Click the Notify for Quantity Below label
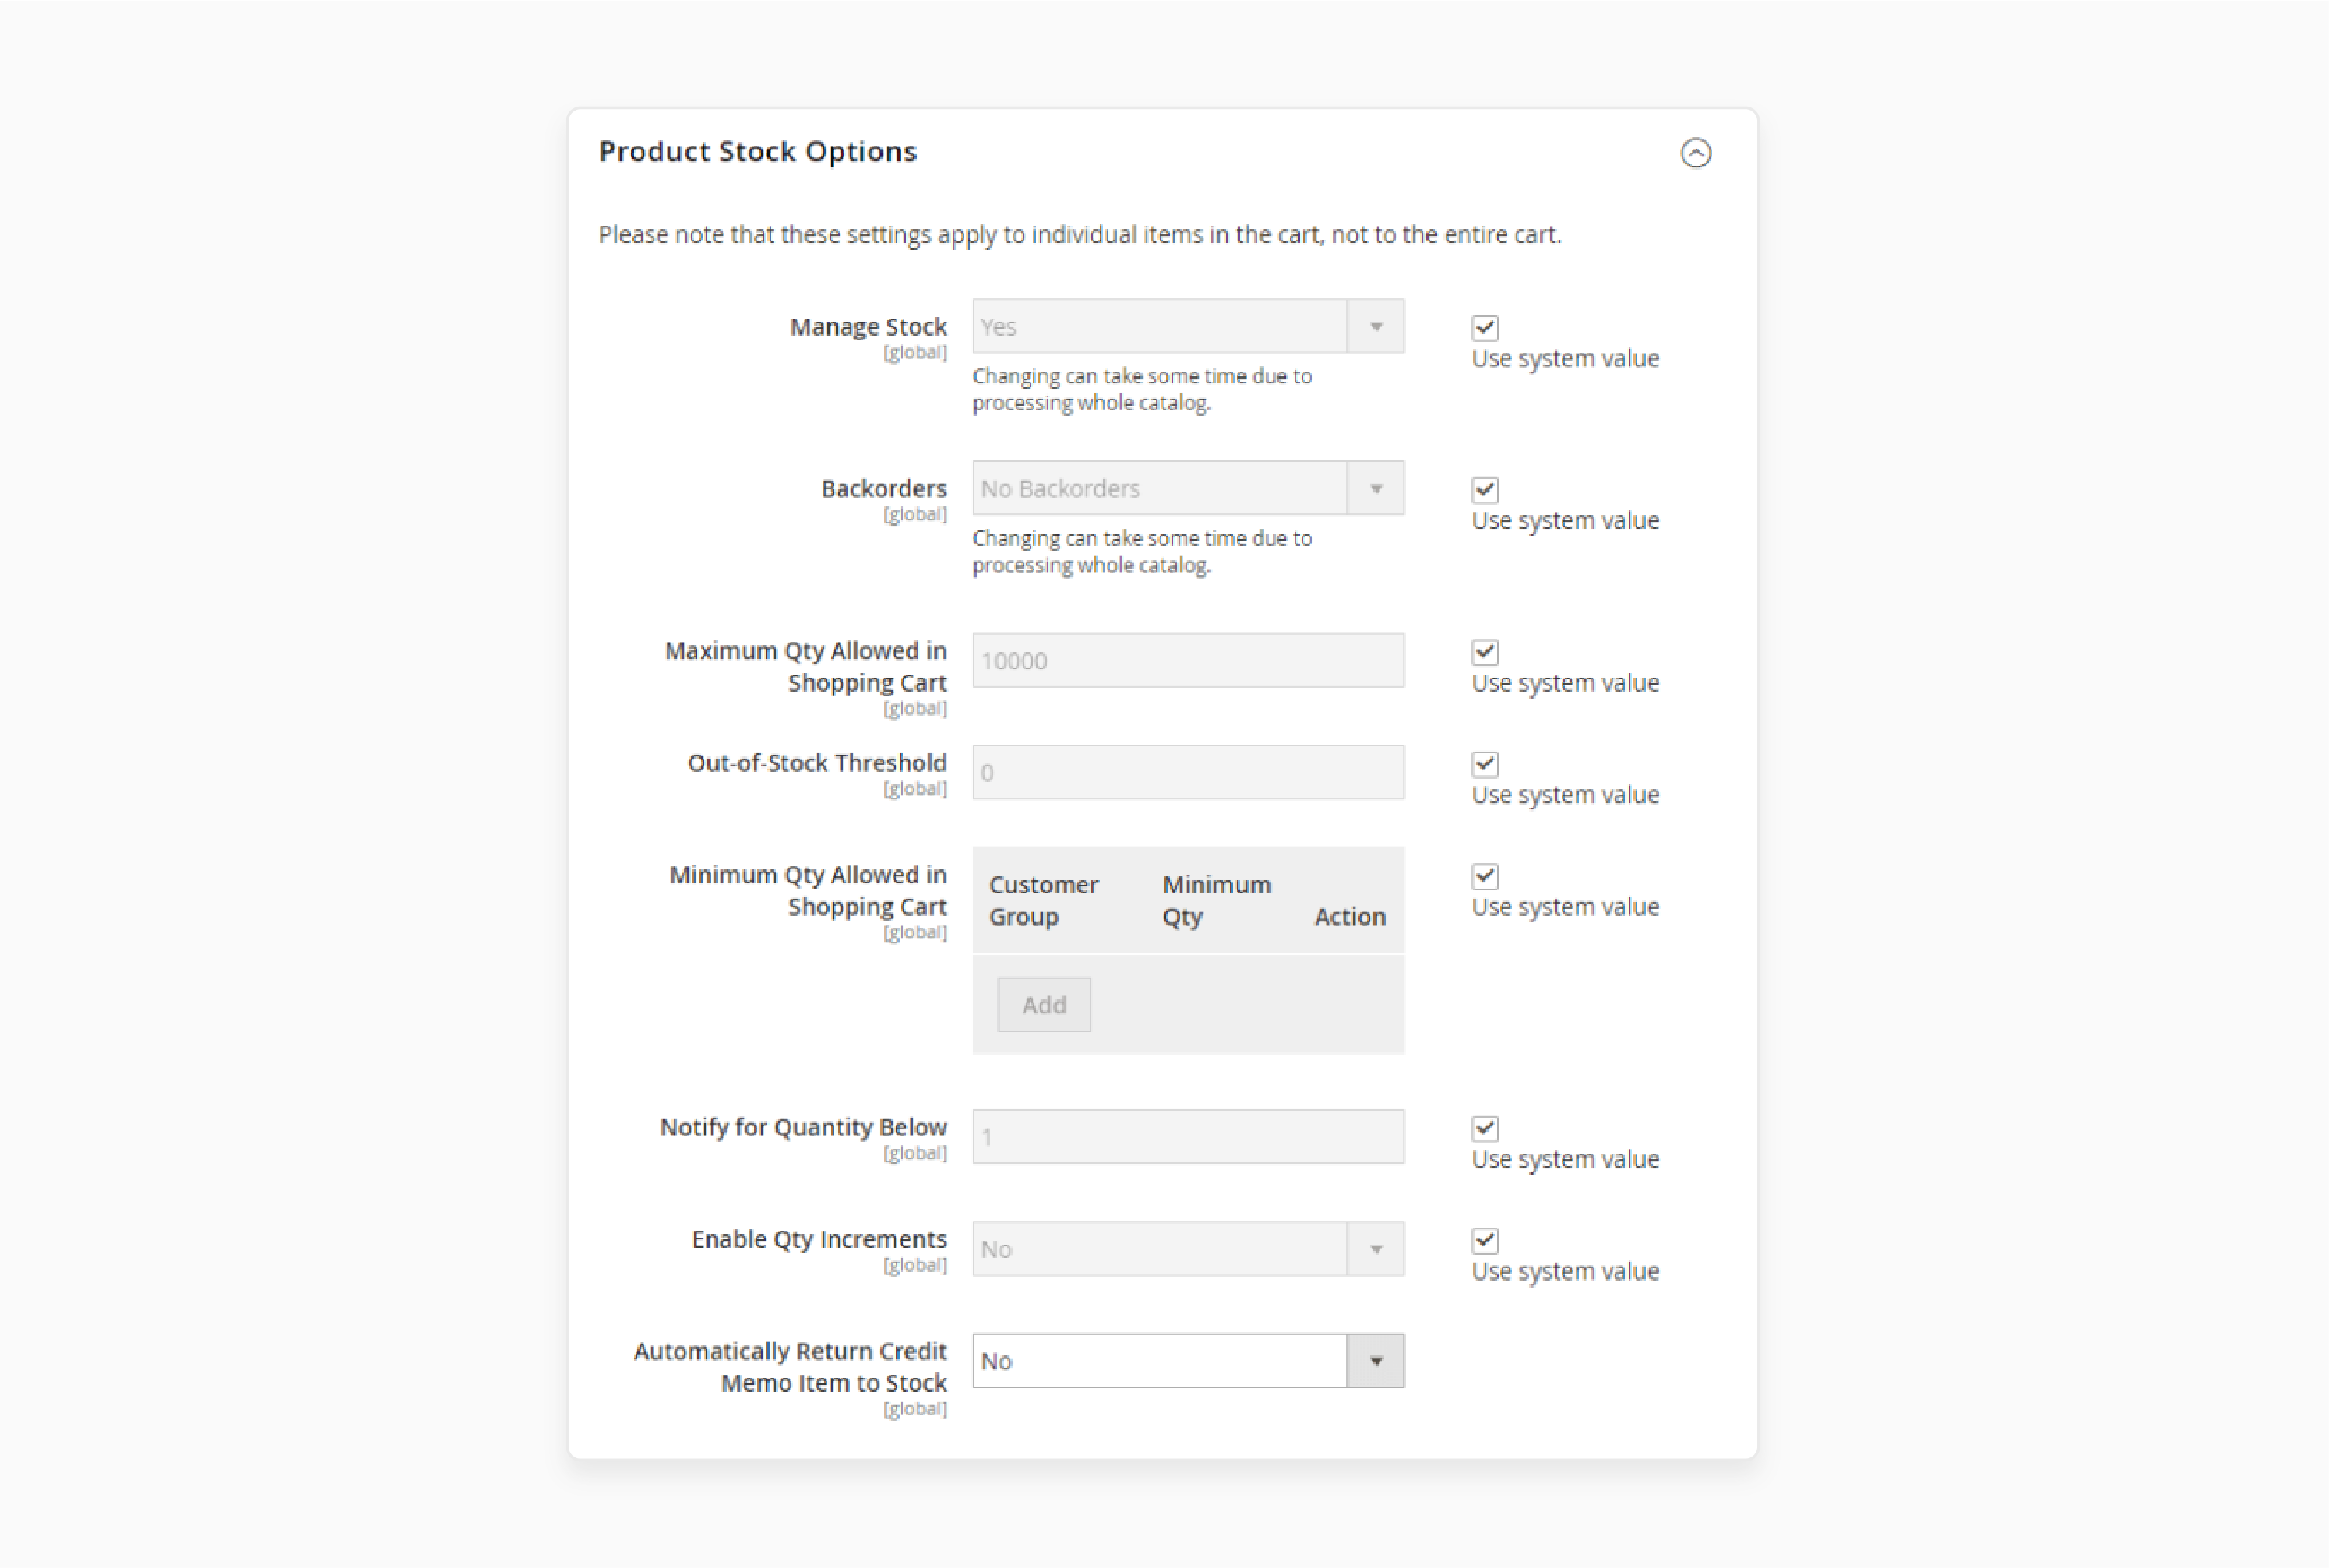The image size is (2329, 1568). pyautogui.click(x=803, y=1127)
